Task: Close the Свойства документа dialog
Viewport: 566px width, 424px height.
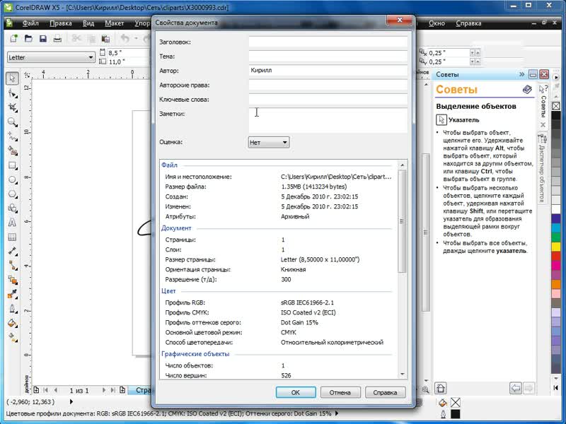Action: point(399,20)
